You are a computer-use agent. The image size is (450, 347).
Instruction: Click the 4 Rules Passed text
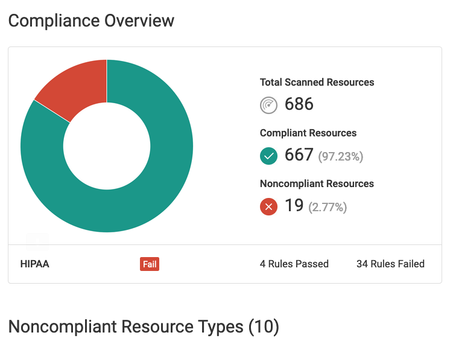click(294, 264)
